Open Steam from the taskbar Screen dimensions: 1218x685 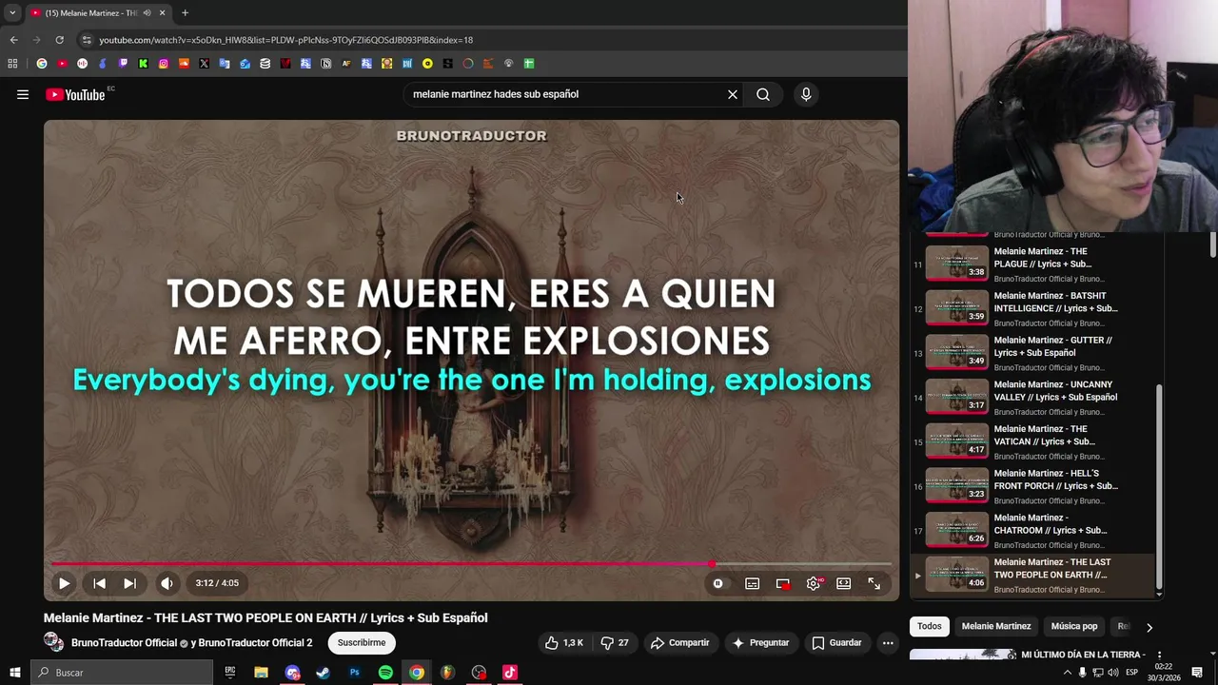[323, 673]
